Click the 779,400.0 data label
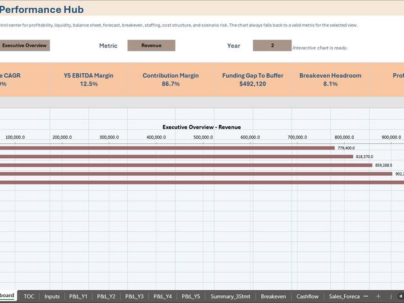 (346, 148)
